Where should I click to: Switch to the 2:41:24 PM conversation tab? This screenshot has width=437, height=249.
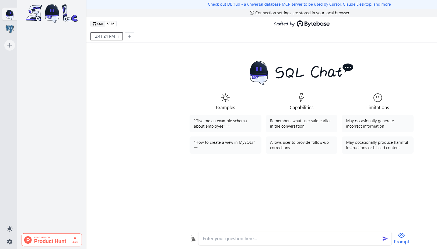105,36
